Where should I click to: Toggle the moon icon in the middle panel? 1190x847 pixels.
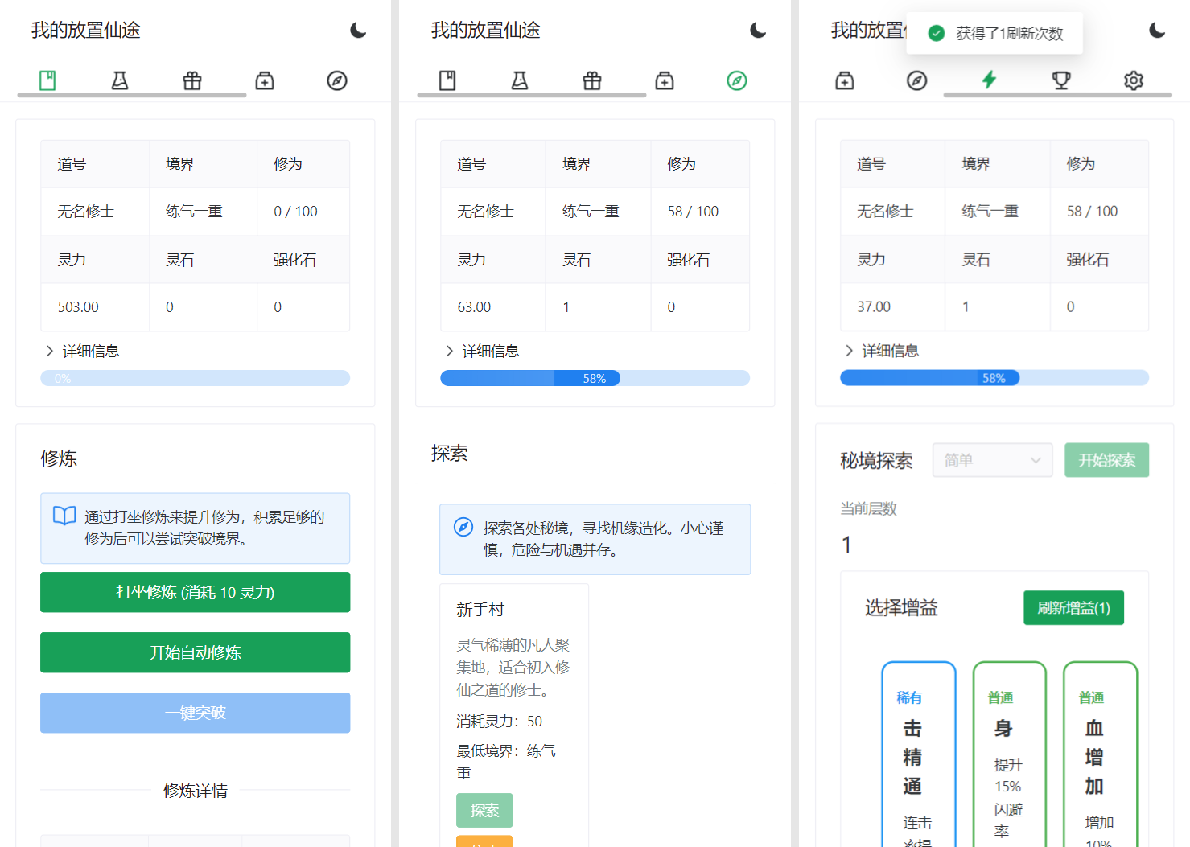coord(757,30)
